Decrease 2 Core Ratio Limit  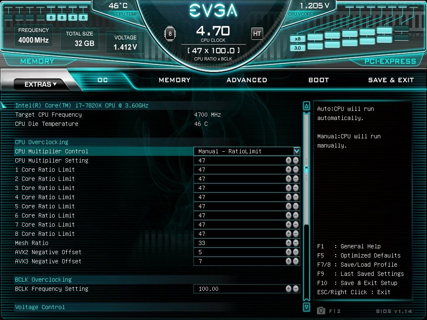(296, 179)
